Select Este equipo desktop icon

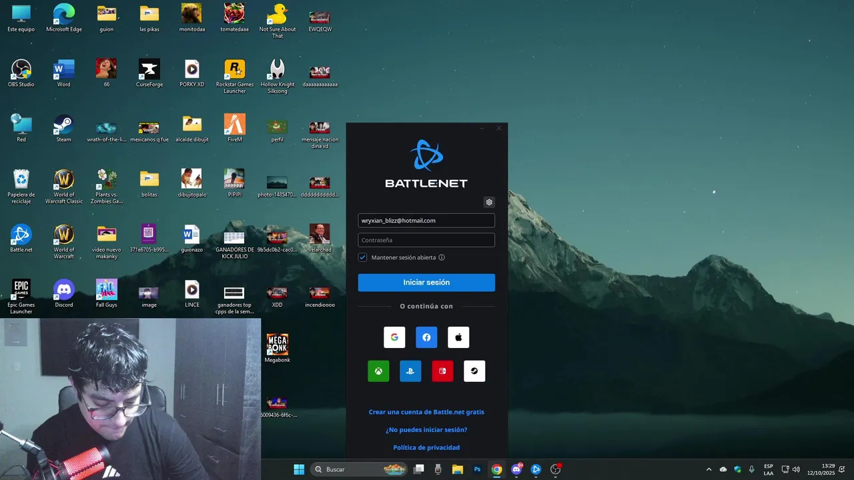(x=21, y=19)
